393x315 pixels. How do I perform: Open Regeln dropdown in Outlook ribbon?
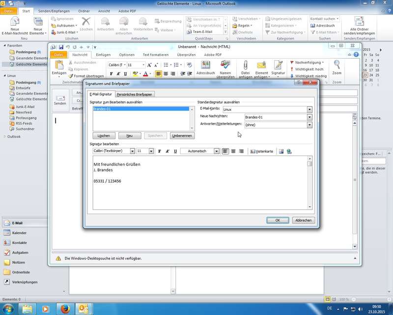tap(242, 26)
